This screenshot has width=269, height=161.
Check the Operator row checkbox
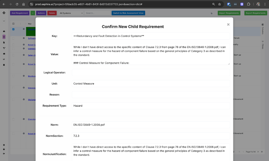click(x=14, y=119)
